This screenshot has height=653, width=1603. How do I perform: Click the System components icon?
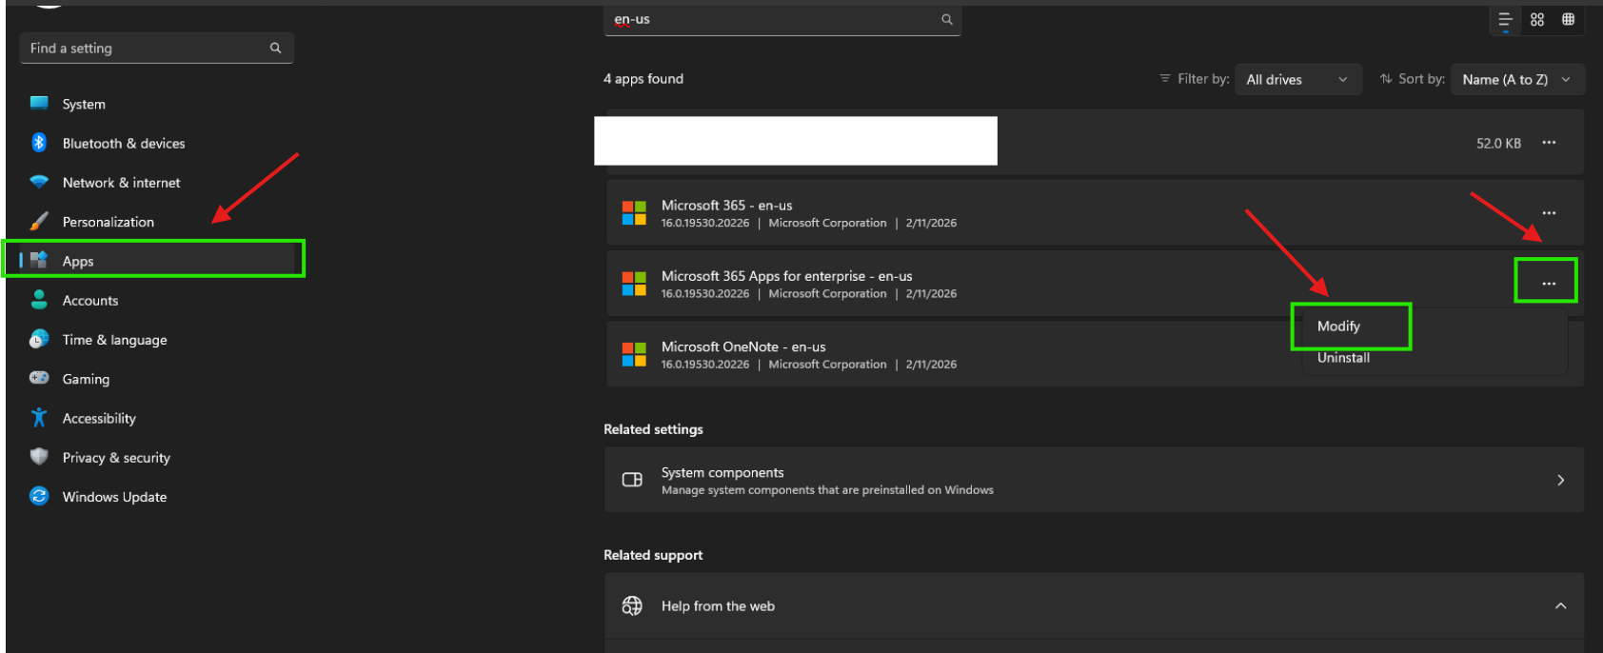[x=632, y=480]
